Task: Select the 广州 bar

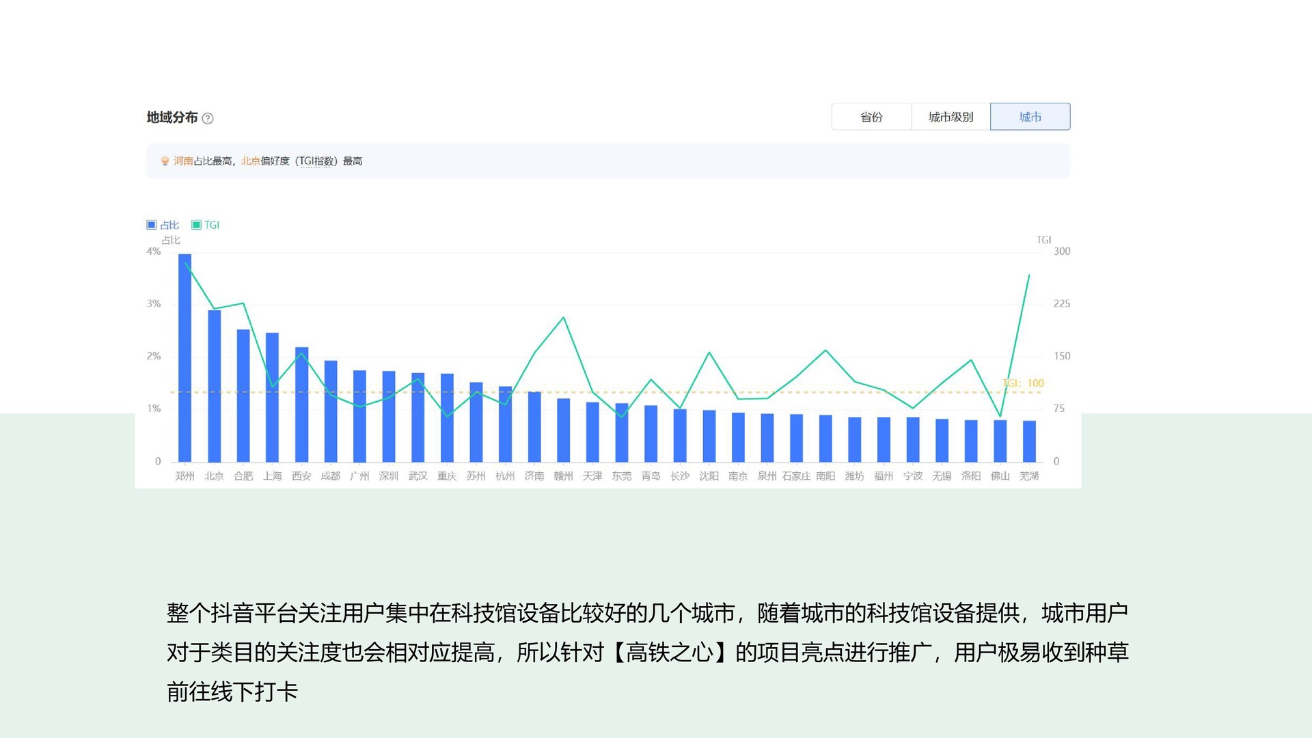Action: pyautogui.click(x=359, y=416)
